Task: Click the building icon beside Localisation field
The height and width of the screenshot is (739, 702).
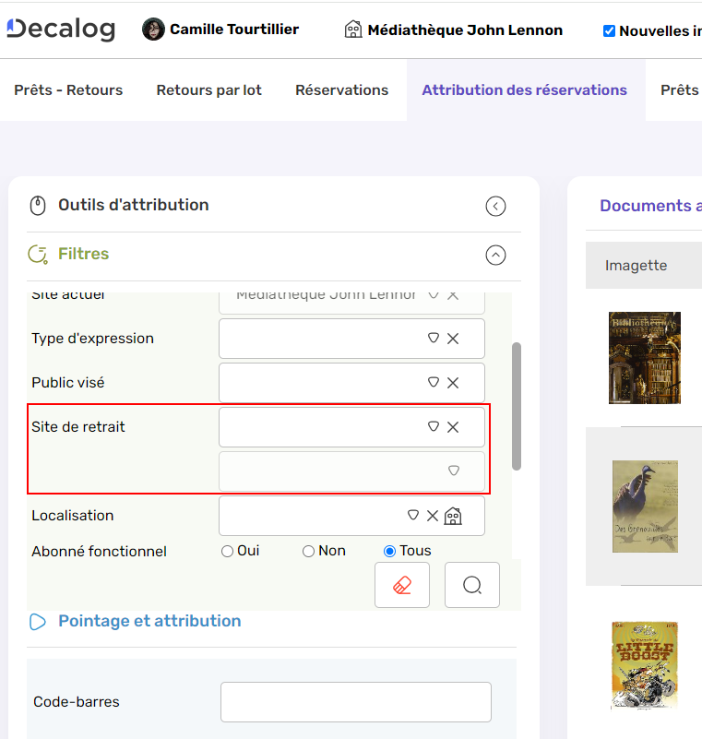Action: [x=453, y=516]
